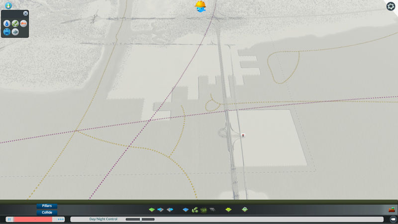Open the green terrain tool tab
The image size is (398, 224).
(x=152, y=210)
